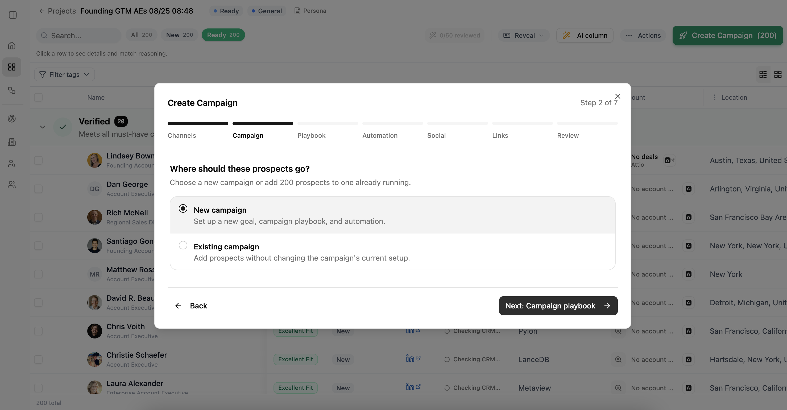Tick the checkbox for Dan George
The width and height of the screenshot is (787, 410).
pos(38,189)
